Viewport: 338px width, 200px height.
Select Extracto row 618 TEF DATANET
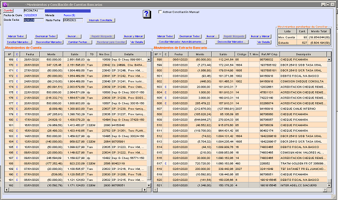[240, 169]
